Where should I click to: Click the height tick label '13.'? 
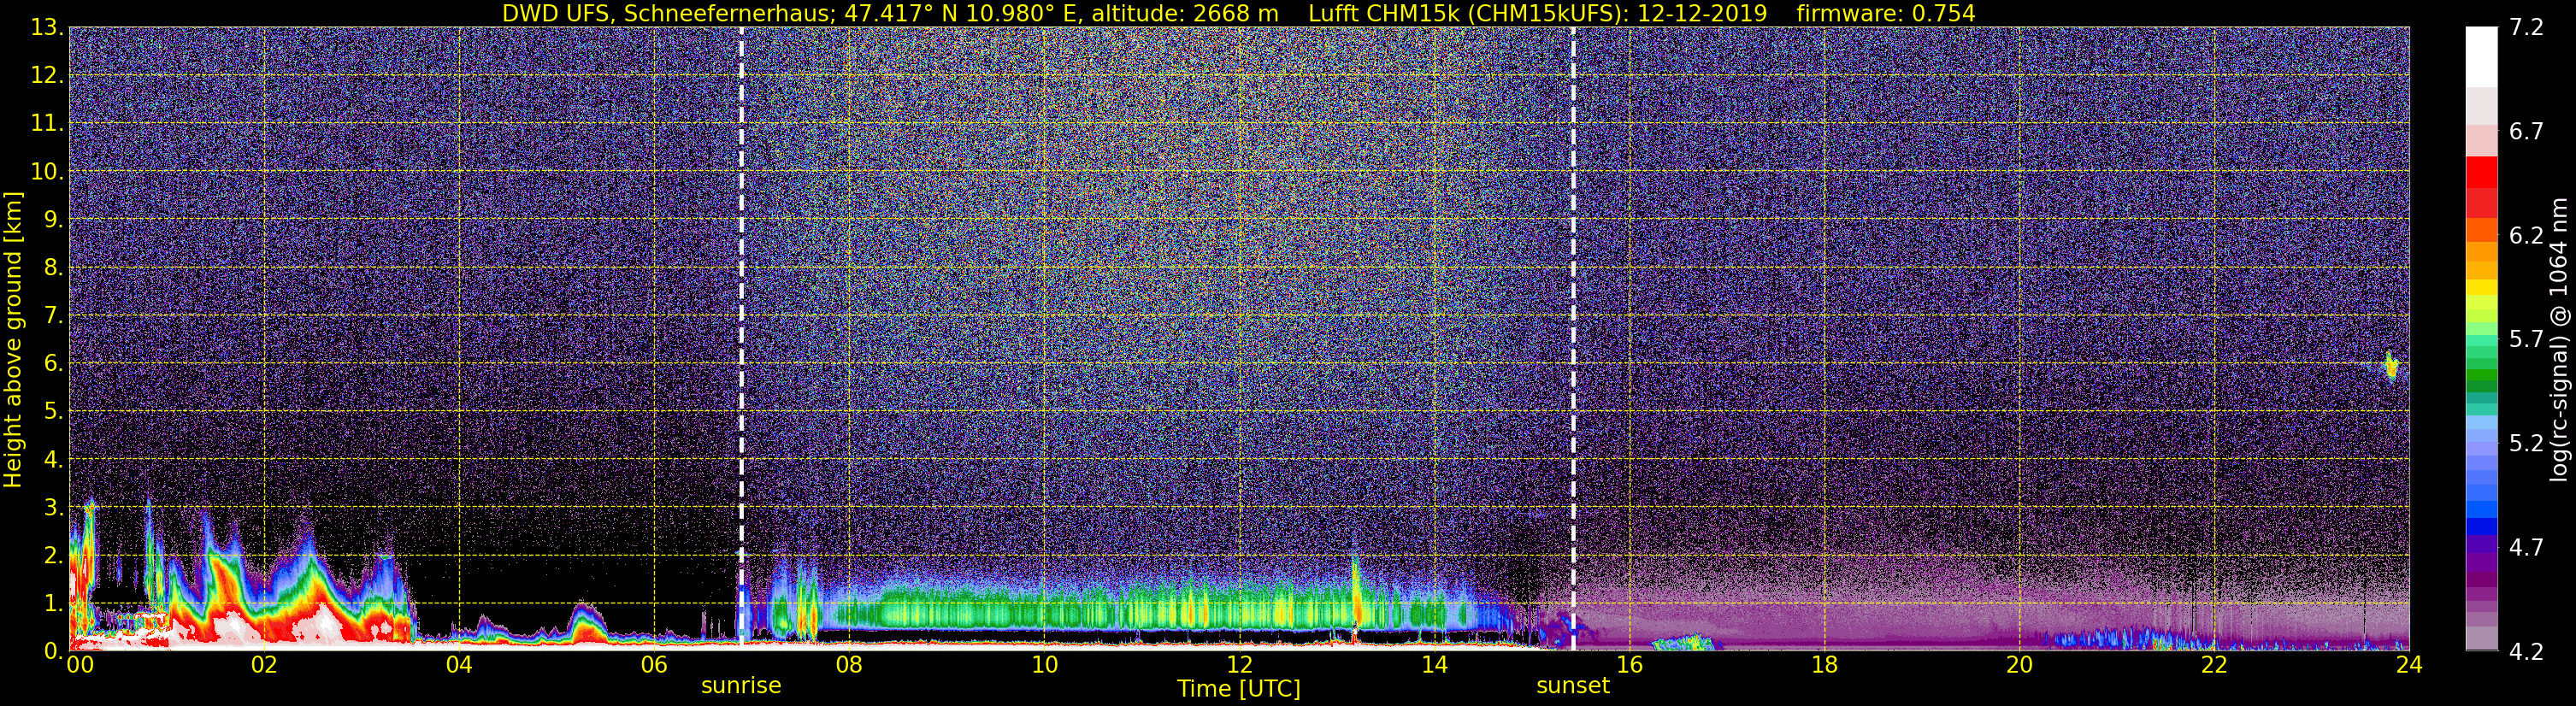pos(46,27)
